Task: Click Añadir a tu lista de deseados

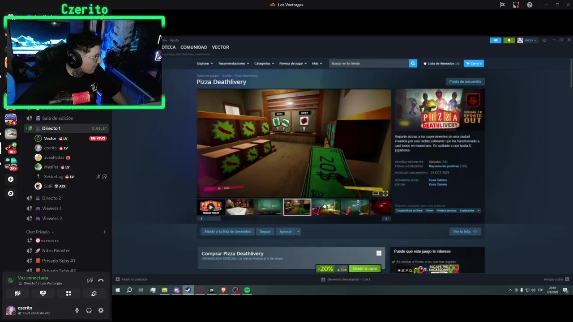Action: [227, 232]
